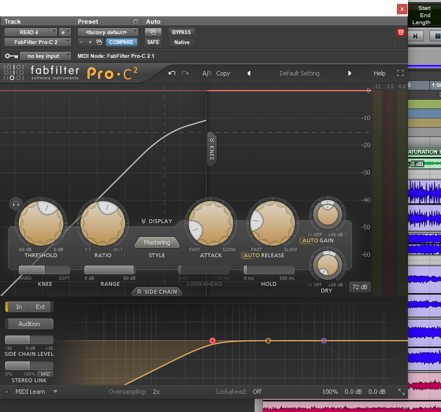Image resolution: width=441 pixels, height=412 pixels.
Task: Toggle the COMPARE button
Action: (x=121, y=42)
